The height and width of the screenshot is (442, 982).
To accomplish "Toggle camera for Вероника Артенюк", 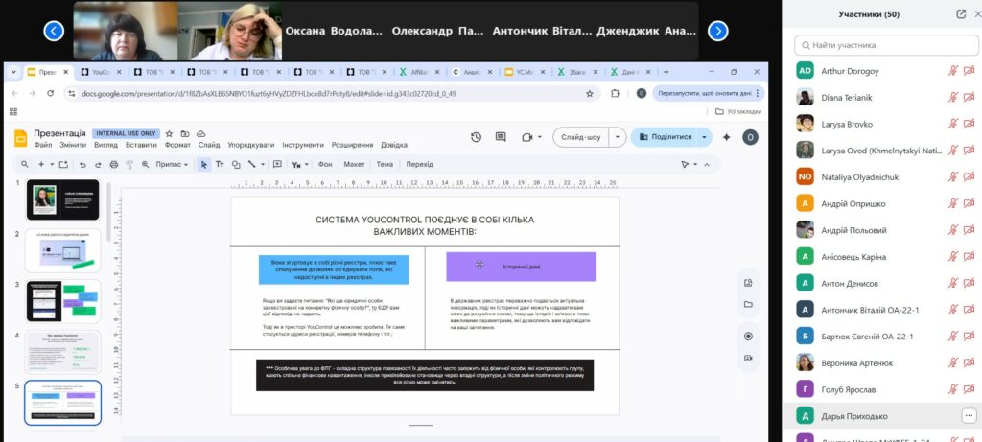I will 970,363.
